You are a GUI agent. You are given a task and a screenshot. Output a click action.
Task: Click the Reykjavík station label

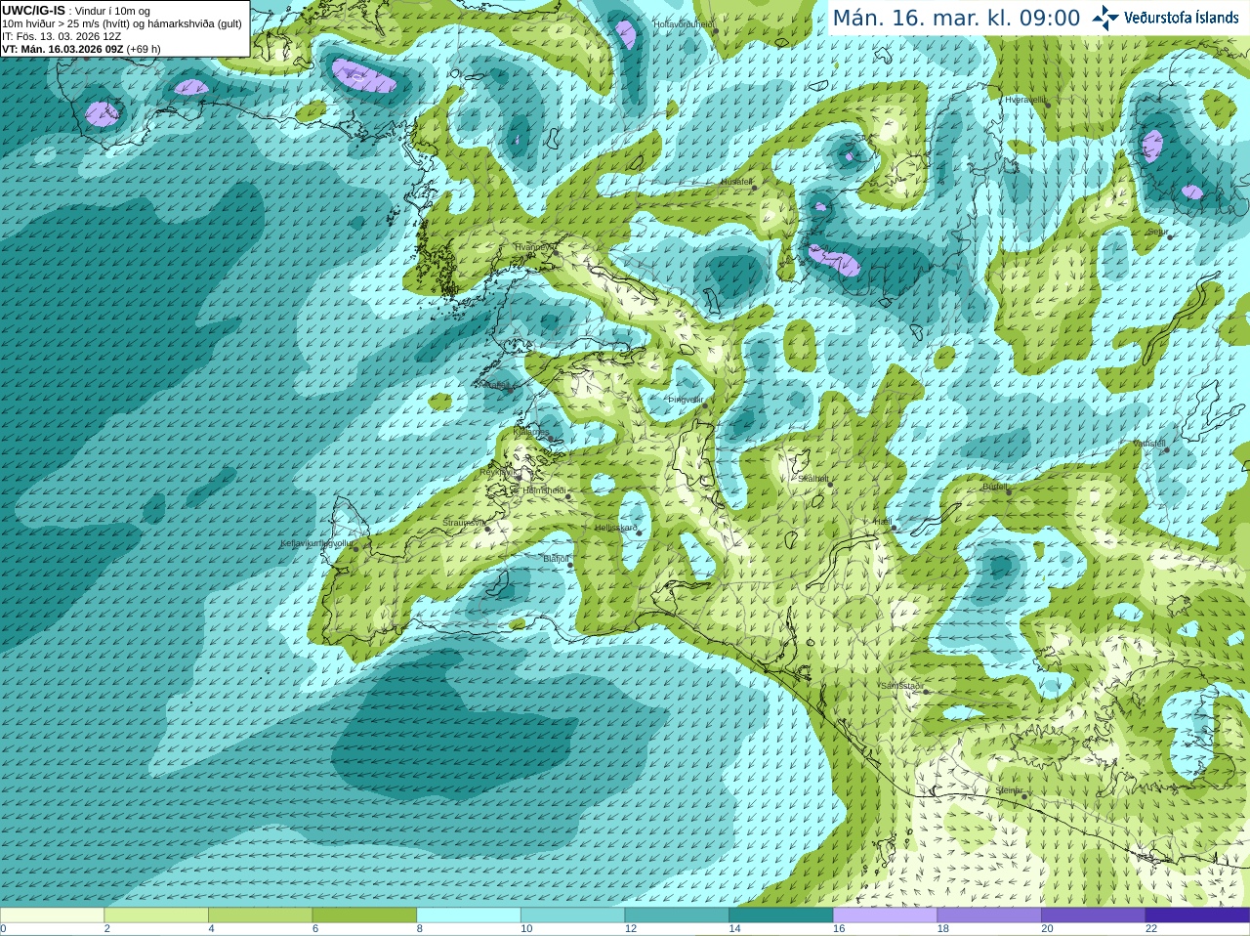click(x=499, y=472)
